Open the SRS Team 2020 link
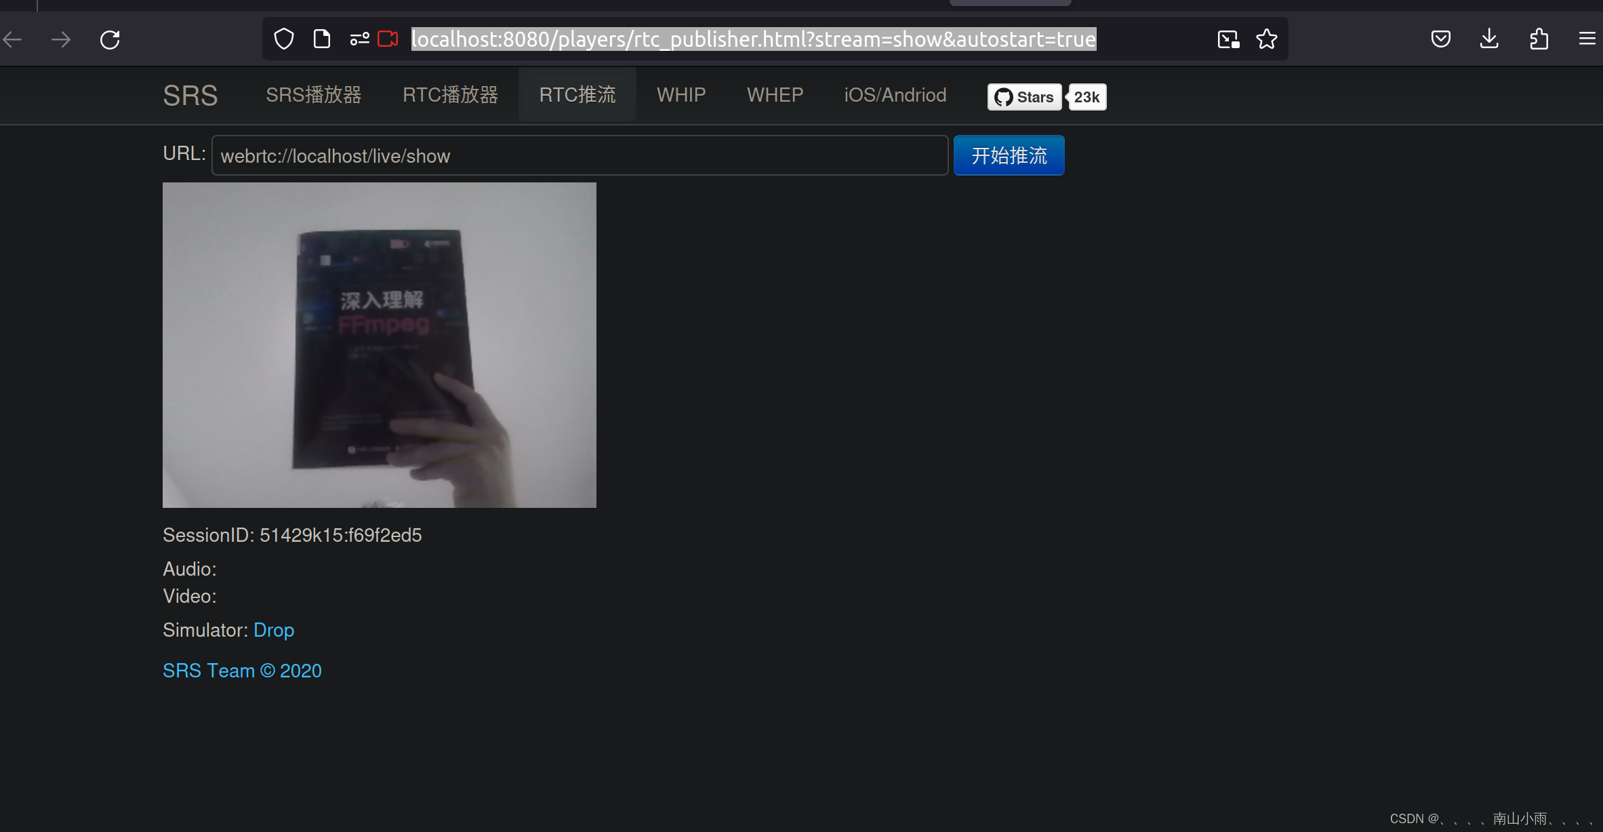This screenshot has height=832, width=1603. [x=242, y=670]
